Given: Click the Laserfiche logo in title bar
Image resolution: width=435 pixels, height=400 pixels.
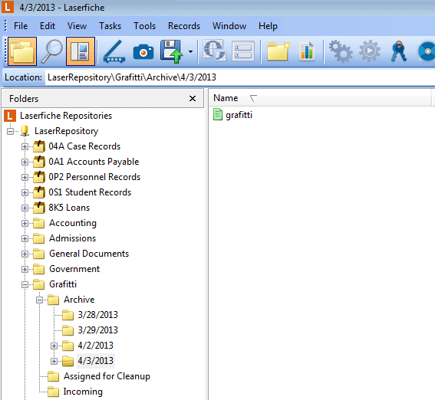Looking at the screenshot, I should coord(8,7).
